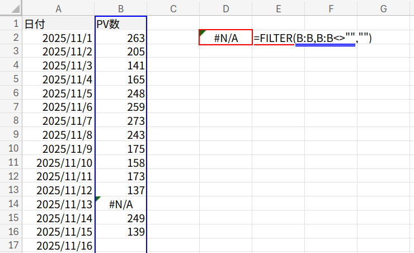Select row 14 header
414x253 pixels.
pyautogui.click(x=11, y=204)
